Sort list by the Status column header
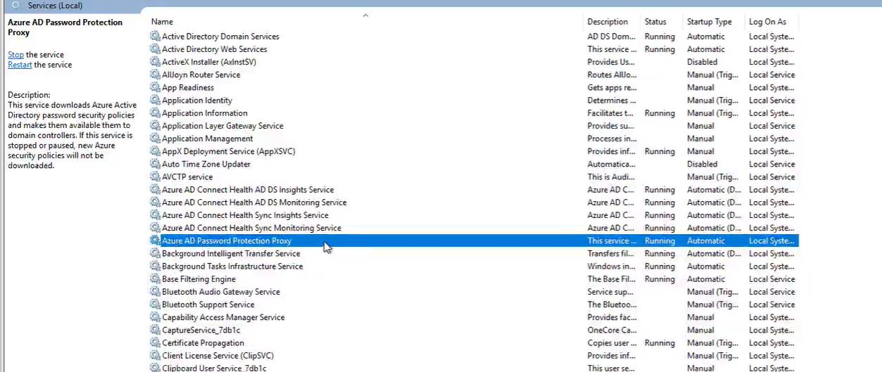This screenshot has height=372, width=882. (x=655, y=22)
